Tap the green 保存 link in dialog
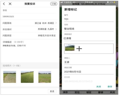119x96 pixels. tap(110, 87)
